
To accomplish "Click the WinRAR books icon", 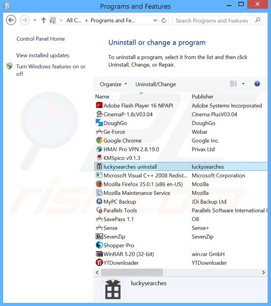I will [x=99, y=254].
